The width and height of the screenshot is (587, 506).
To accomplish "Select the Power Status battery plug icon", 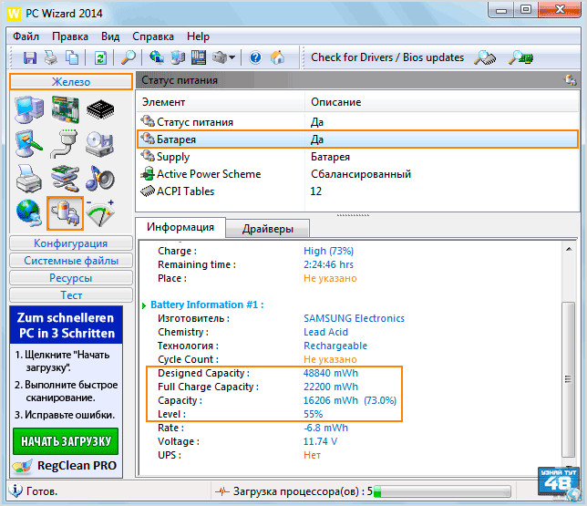I will click(x=65, y=213).
